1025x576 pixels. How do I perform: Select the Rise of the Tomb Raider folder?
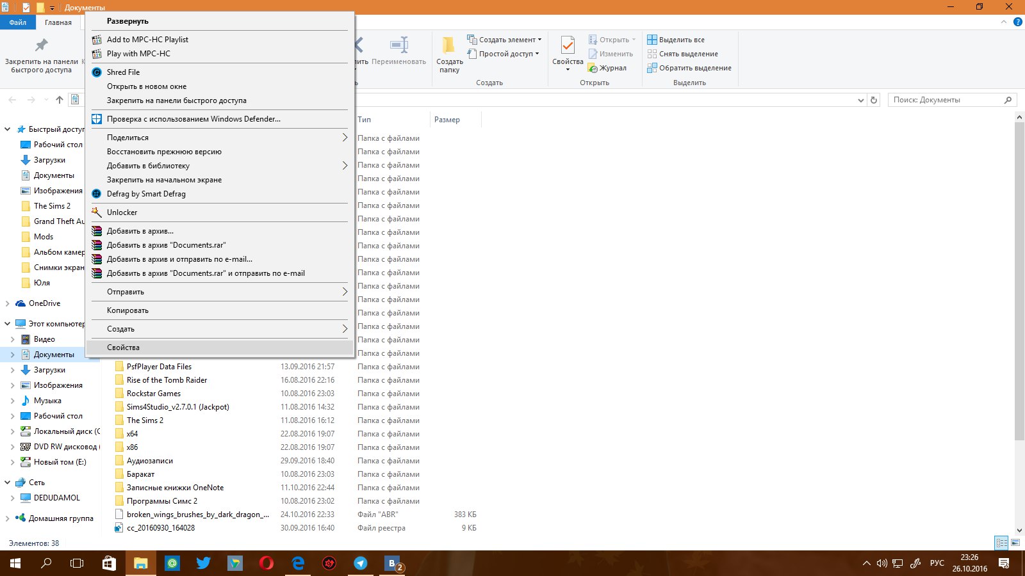point(167,380)
